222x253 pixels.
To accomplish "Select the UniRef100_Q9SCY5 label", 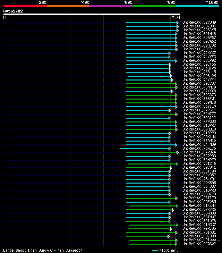I will [x=199, y=30].
